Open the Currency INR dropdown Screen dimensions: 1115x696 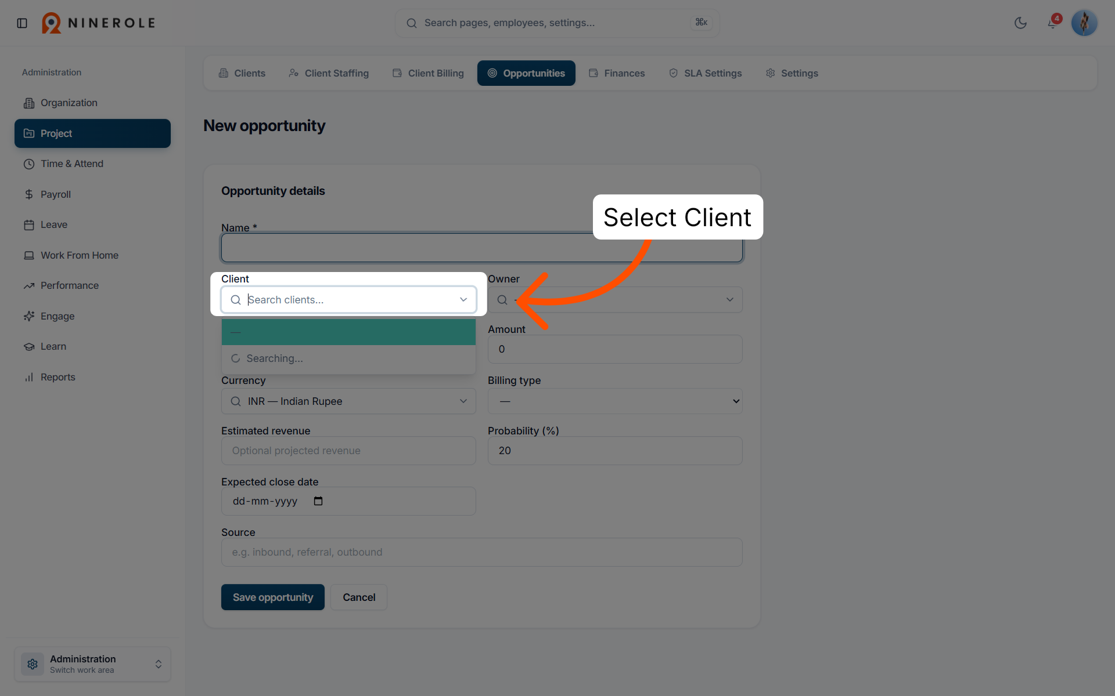[x=348, y=401]
